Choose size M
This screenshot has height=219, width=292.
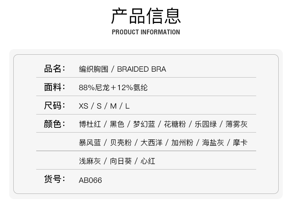click(x=113, y=106)
